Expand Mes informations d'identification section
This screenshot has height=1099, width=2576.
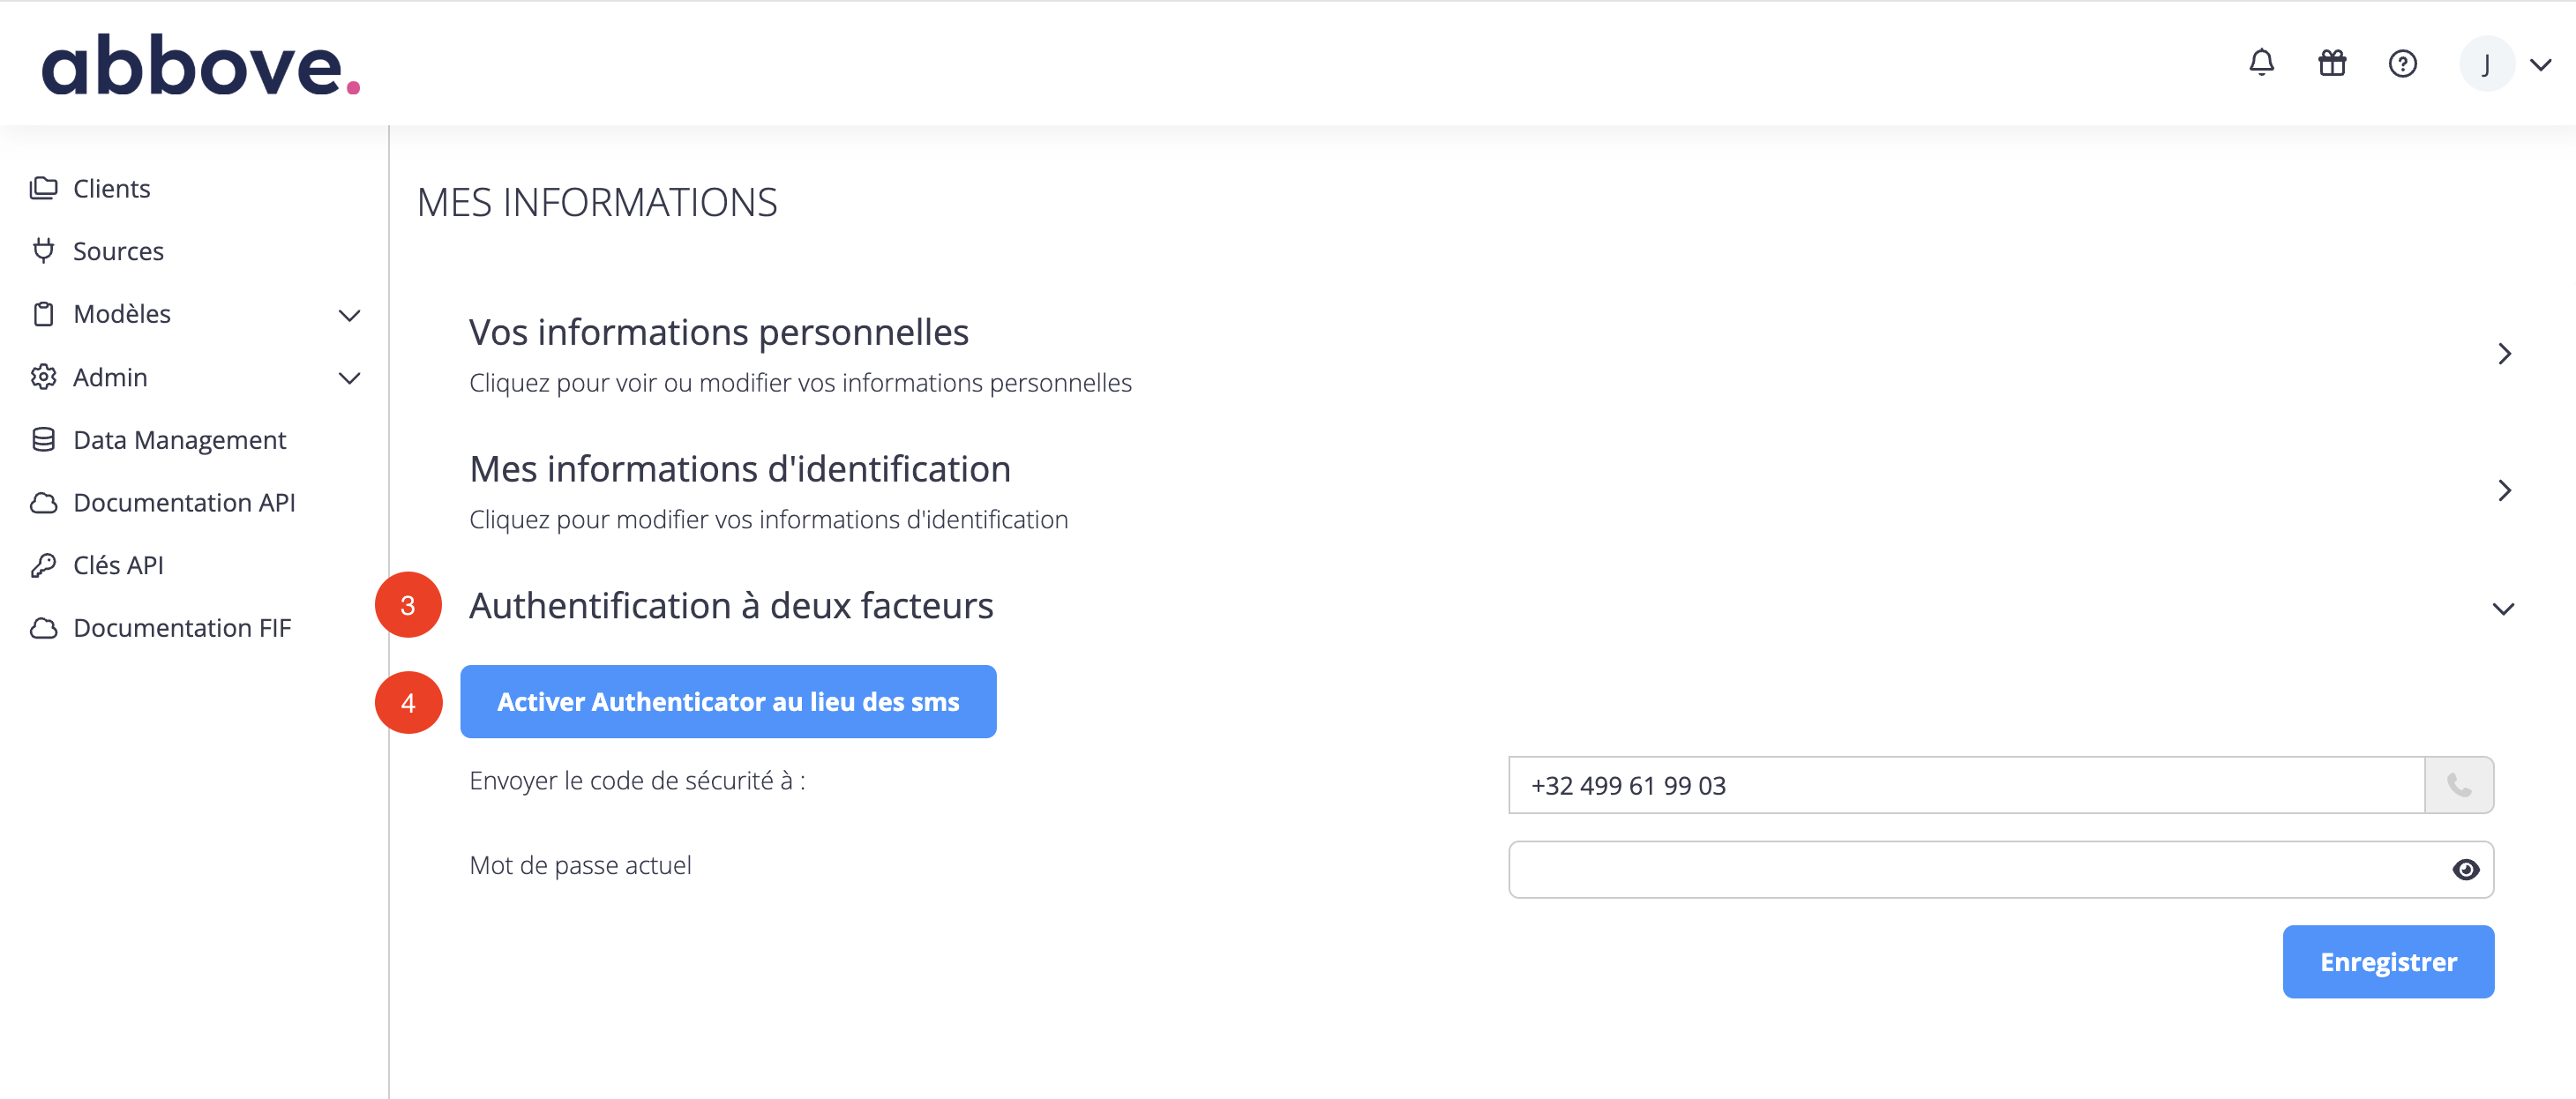(x=2504, y=490)
